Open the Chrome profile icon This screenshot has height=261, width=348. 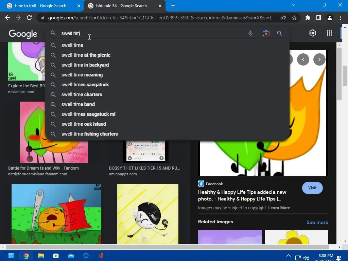click(x=330, y=18)
